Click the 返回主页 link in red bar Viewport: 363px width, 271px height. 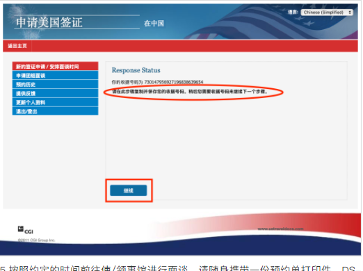click(17, 46)
